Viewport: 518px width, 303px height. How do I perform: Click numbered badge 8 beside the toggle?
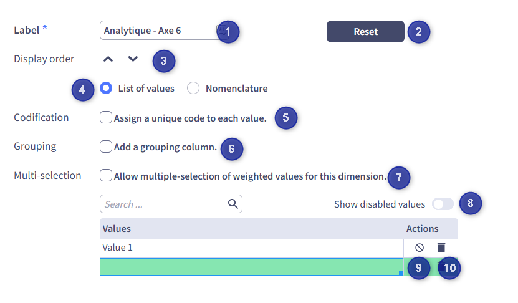pos(471,203)
